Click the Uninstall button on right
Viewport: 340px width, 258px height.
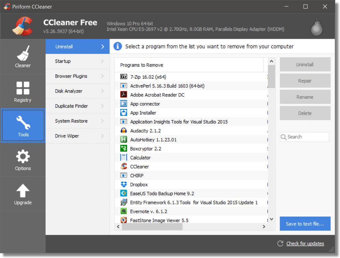tap(305, 65)
